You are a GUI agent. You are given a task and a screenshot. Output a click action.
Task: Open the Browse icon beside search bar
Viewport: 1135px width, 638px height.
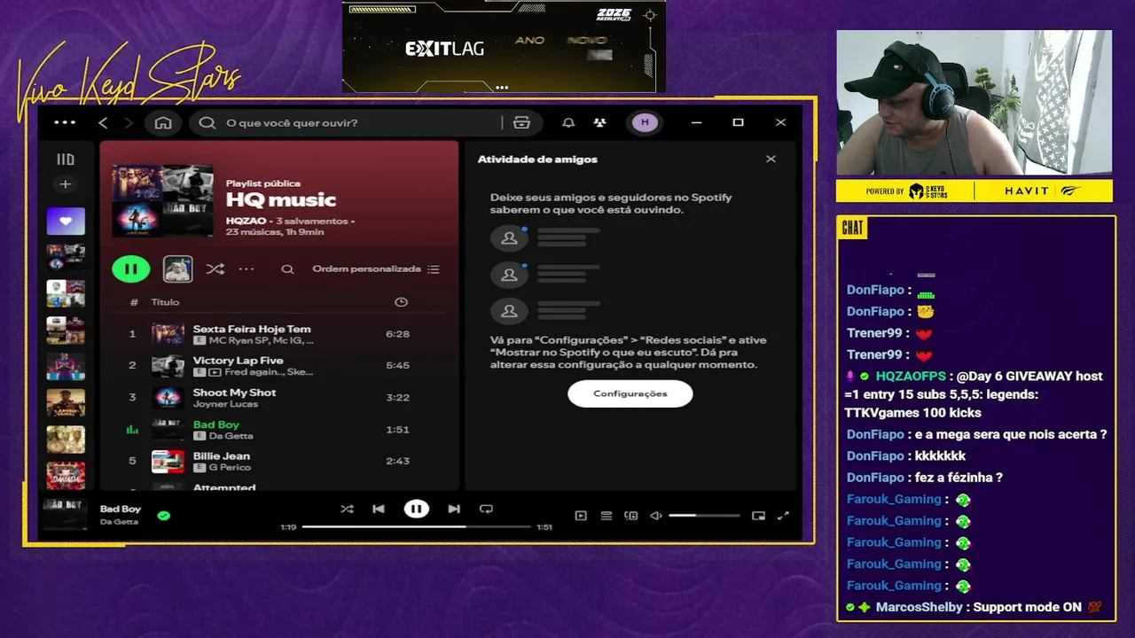[x=521, y=122]
